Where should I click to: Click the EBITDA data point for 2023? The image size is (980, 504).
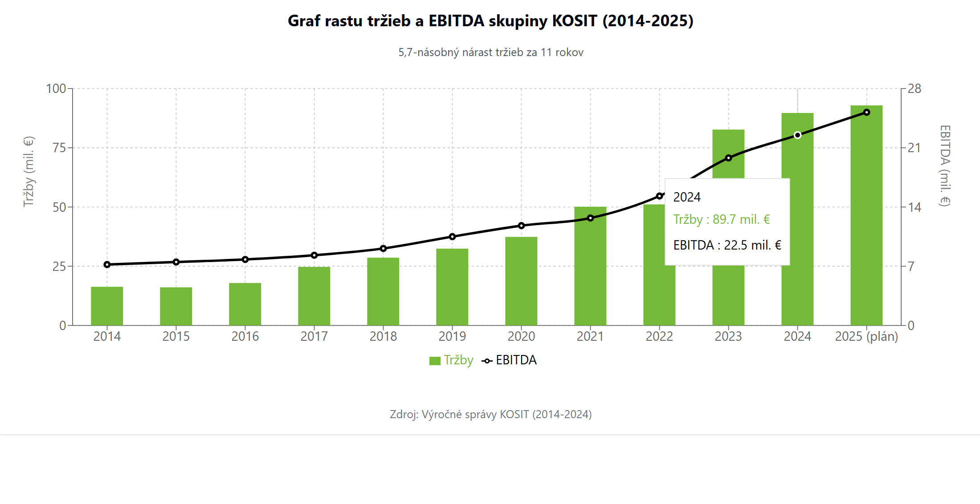728,158
